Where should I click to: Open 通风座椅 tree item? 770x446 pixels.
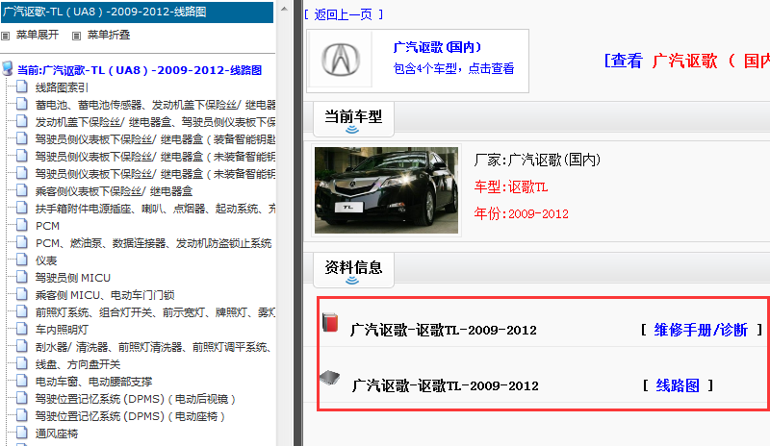point(57,434)
